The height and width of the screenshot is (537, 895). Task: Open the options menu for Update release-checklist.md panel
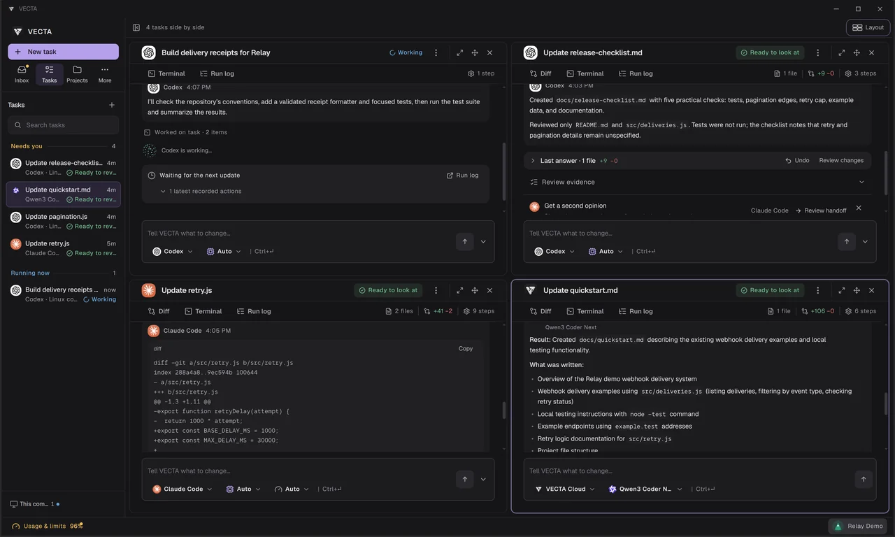click(x=818, y=52)
